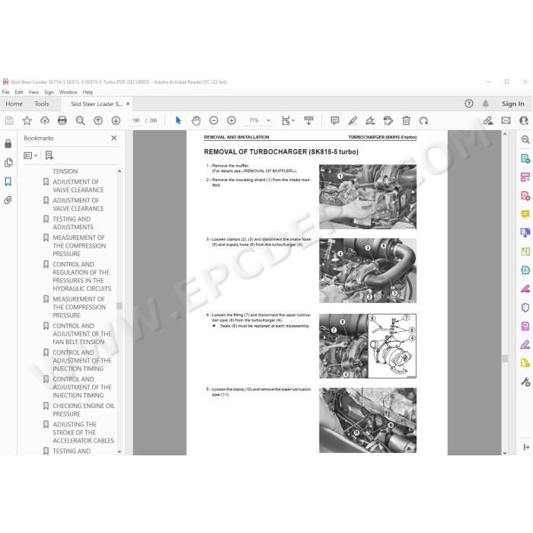Switch to the Home tab

coord(14,104)
